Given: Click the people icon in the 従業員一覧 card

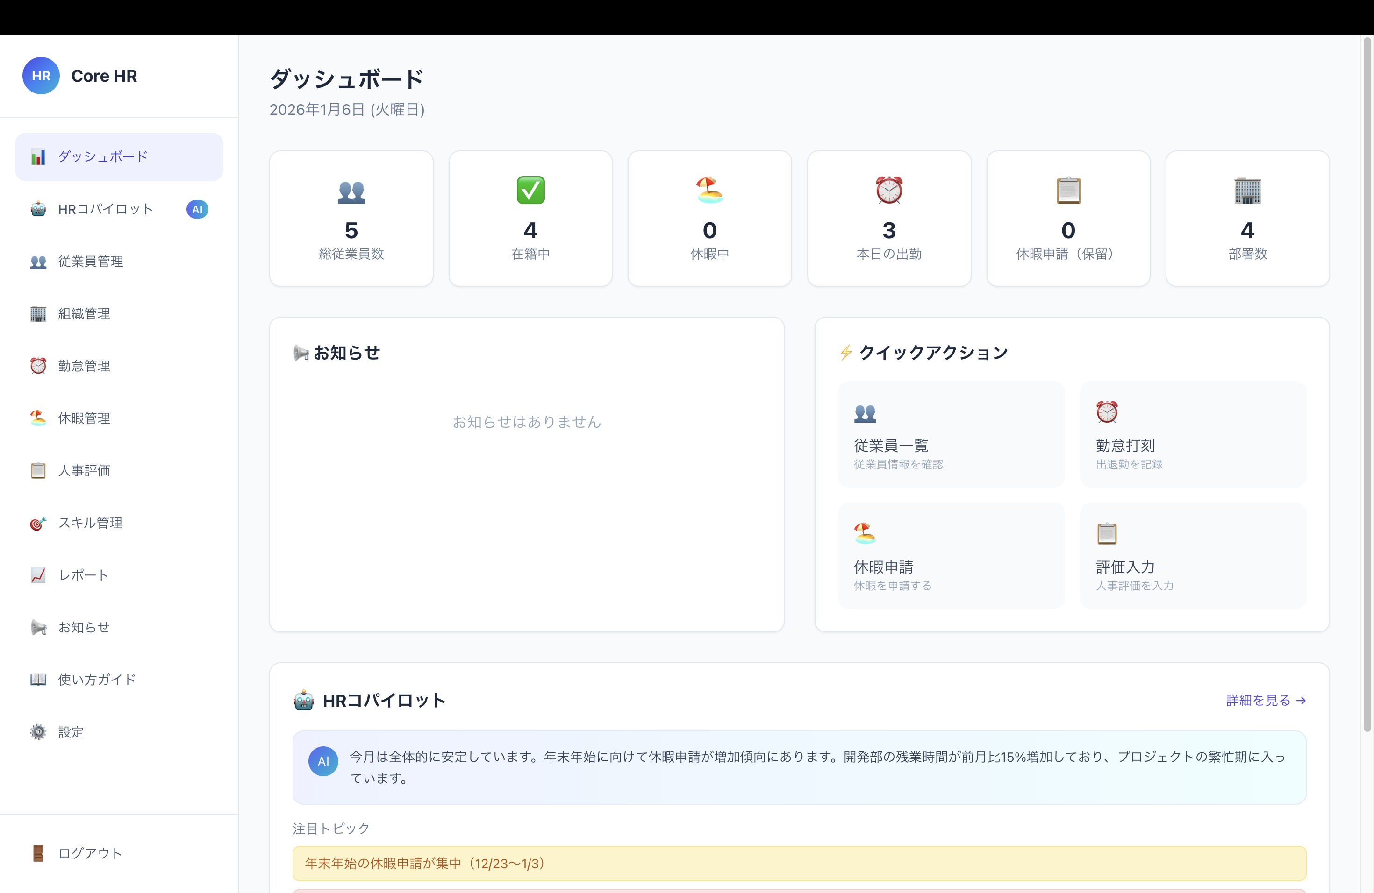Looking at the screenshot, I should click(x=864, y=413).
